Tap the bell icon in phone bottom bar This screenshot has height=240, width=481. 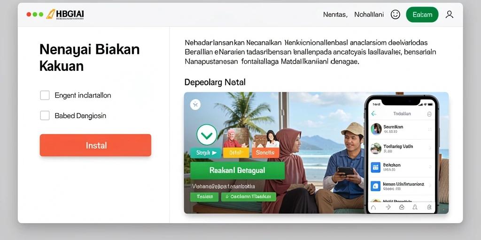tap(415, 207)
